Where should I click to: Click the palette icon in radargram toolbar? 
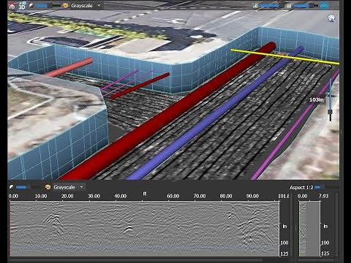48,187
